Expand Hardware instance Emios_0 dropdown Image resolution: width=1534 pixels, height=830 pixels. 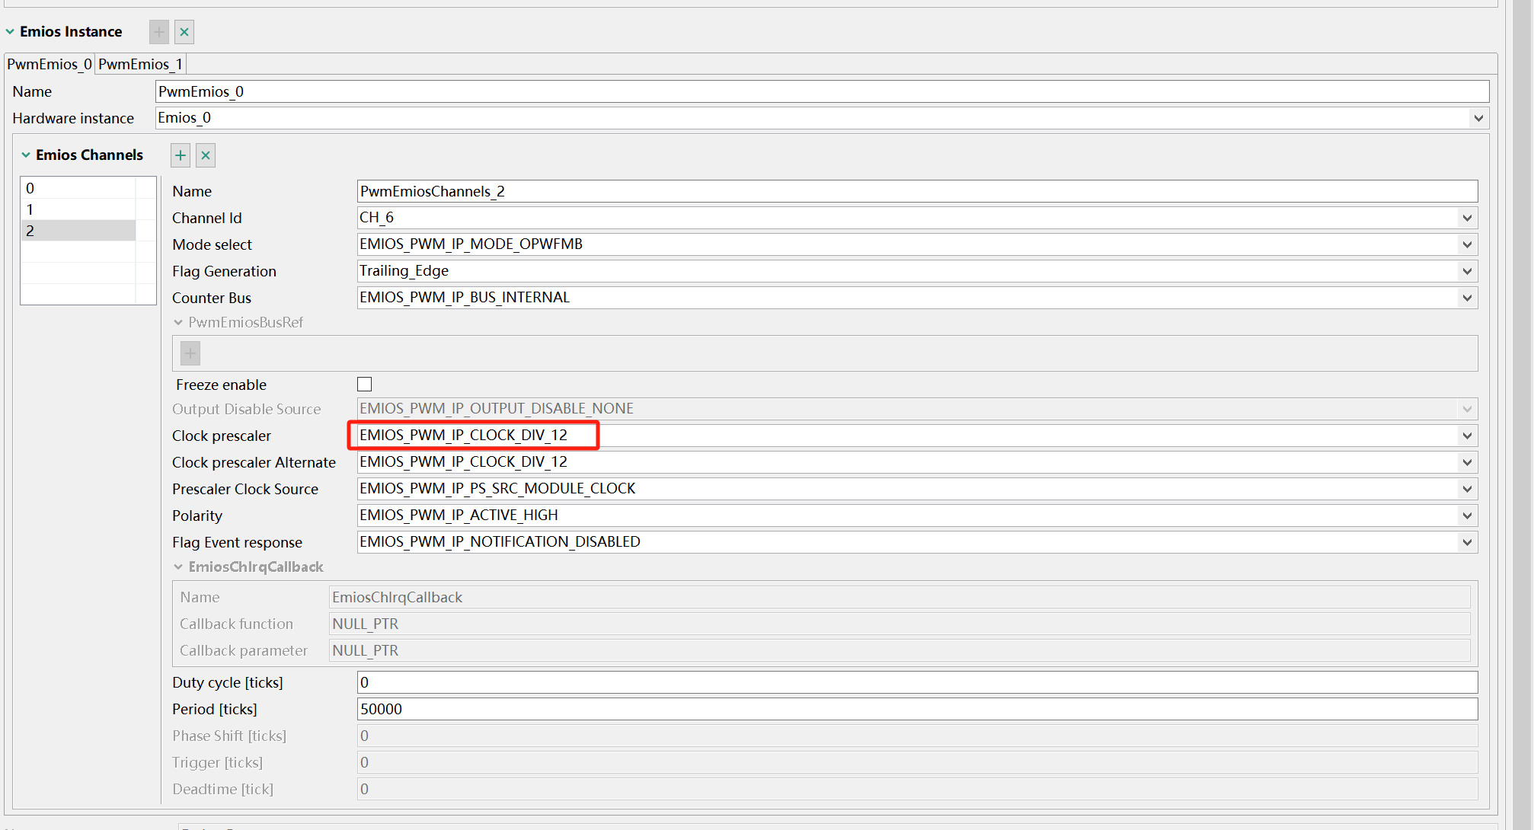1478,118
